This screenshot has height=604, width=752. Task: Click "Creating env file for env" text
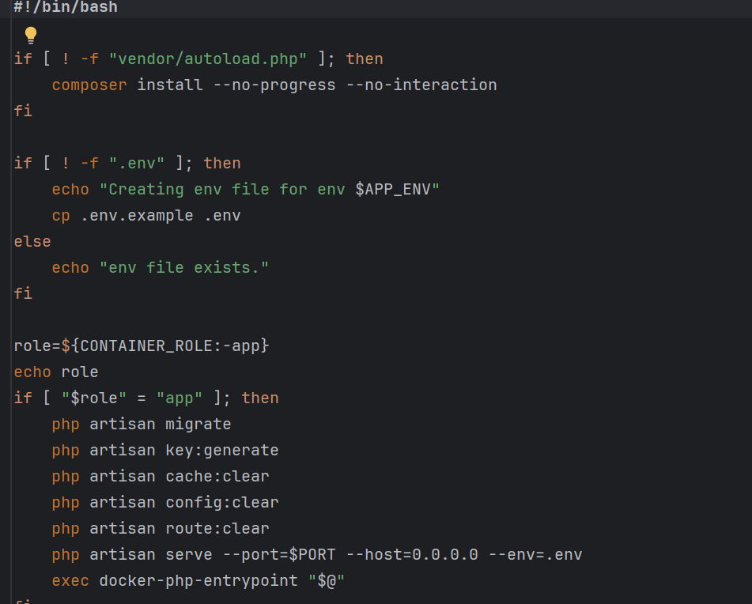click(226, 190)
